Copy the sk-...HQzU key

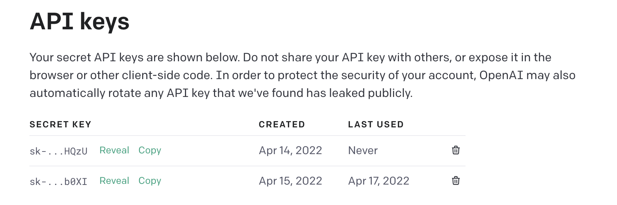point(150,150)
